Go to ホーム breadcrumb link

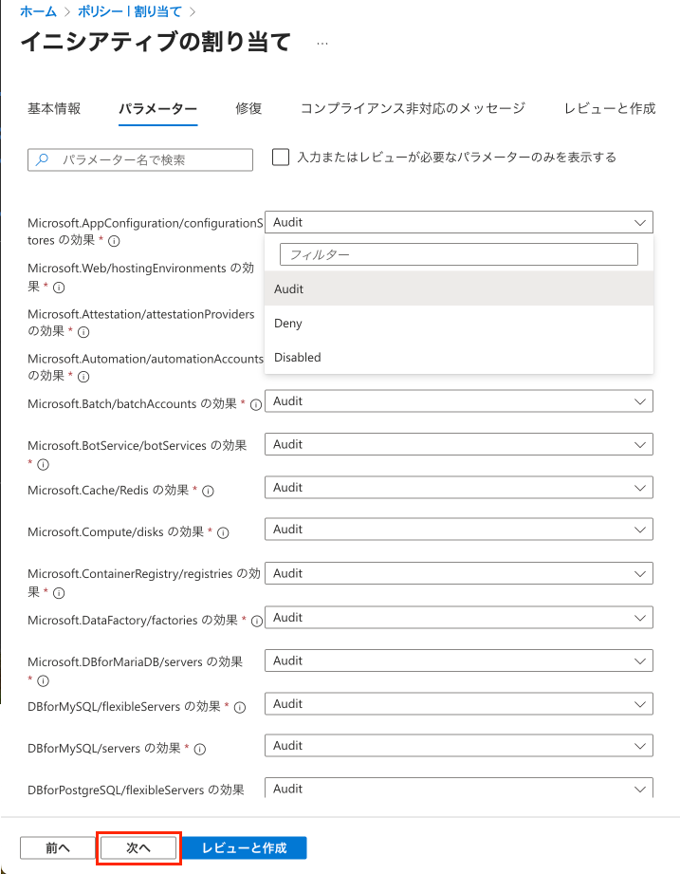[38, 11]
